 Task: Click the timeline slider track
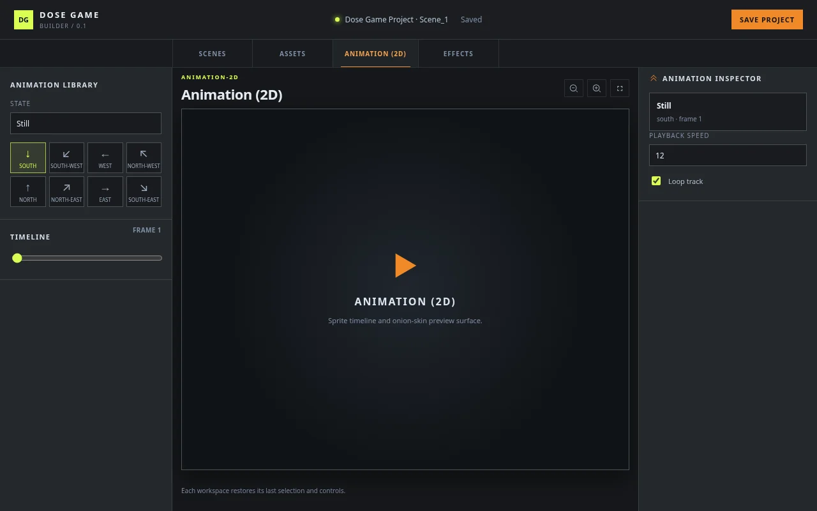point(87,258)
